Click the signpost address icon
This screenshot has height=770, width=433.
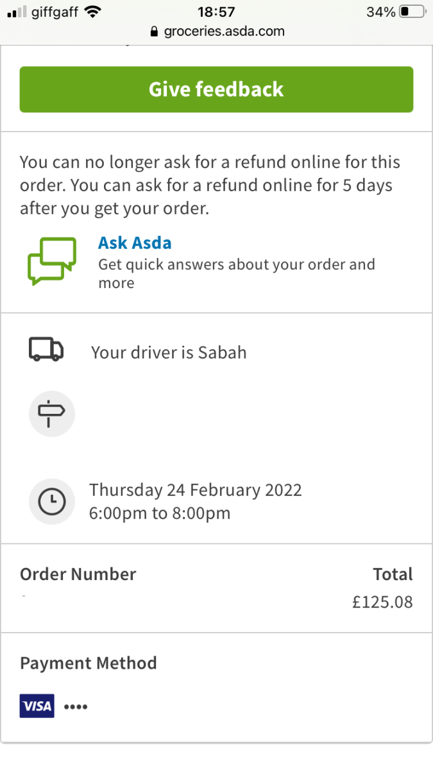click(x=52, y=414)
